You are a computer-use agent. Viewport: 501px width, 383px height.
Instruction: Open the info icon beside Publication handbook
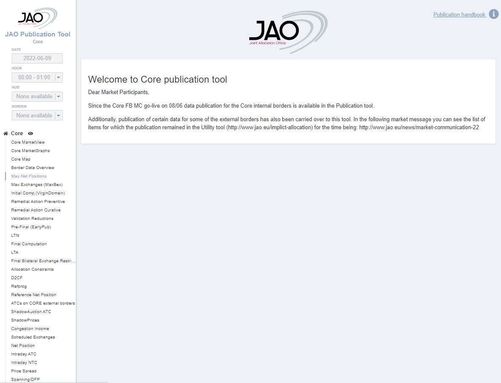494,14
